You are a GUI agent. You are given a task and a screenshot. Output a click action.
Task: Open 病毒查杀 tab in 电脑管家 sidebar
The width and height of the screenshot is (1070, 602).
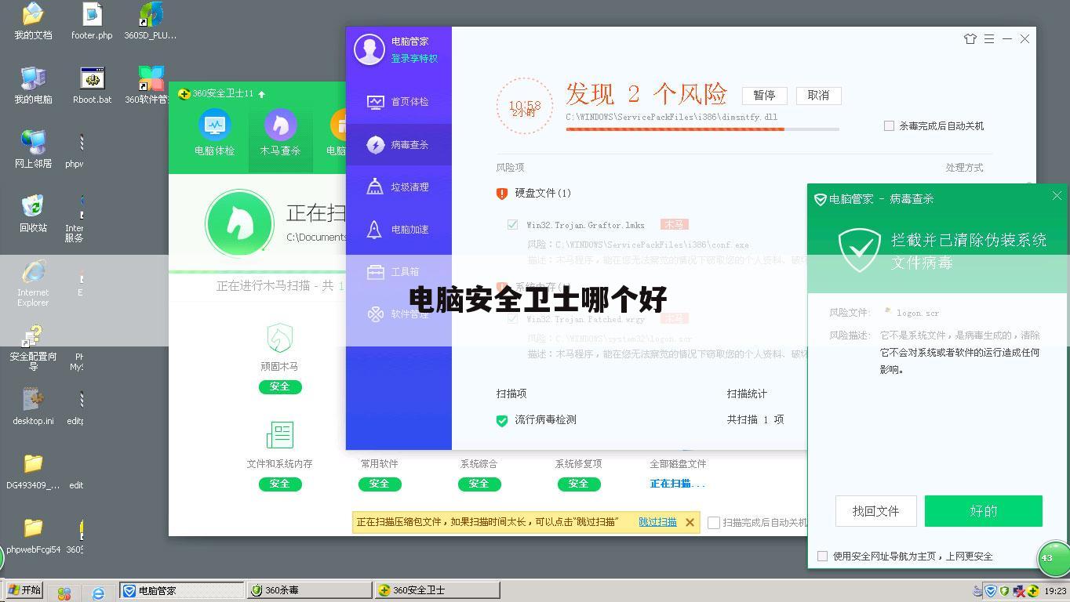point(399,145)
